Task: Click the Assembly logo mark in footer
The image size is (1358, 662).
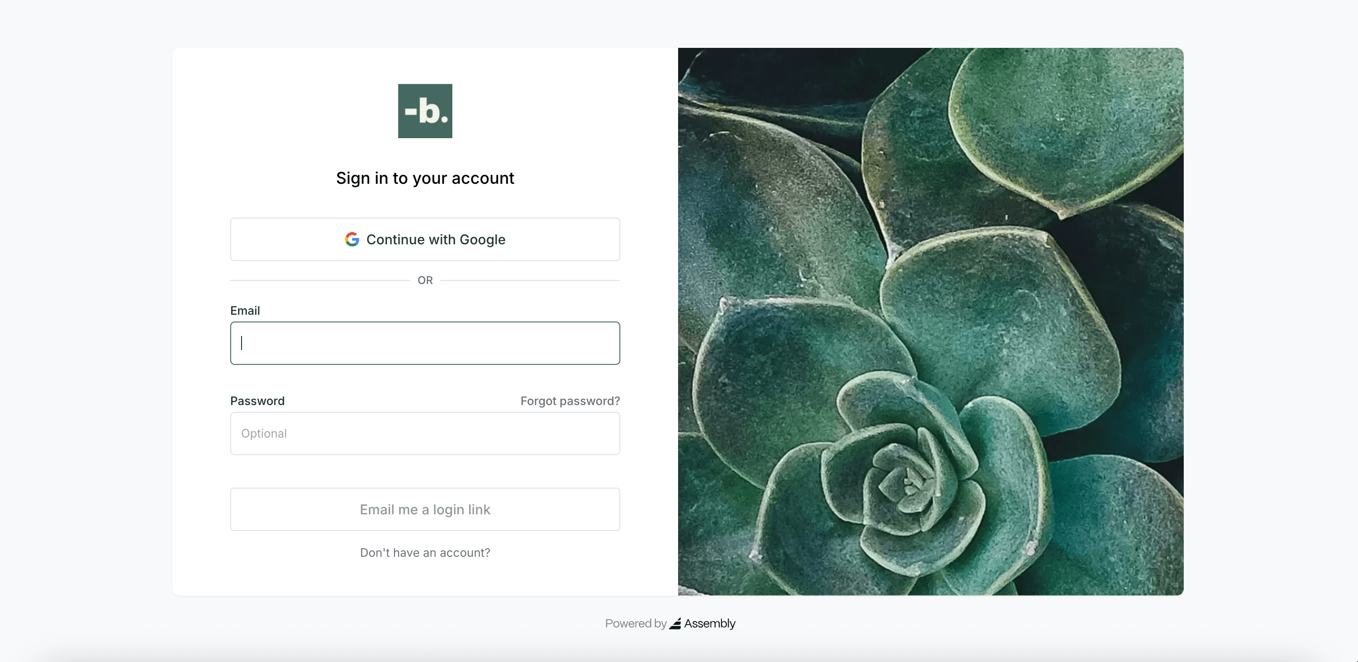Action: [x=675, y=624]
